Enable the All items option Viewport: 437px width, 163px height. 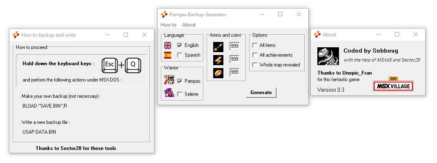(x=255, y=45)
